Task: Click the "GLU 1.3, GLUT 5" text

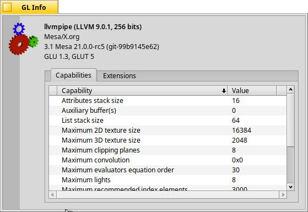Action: (69, 57)
